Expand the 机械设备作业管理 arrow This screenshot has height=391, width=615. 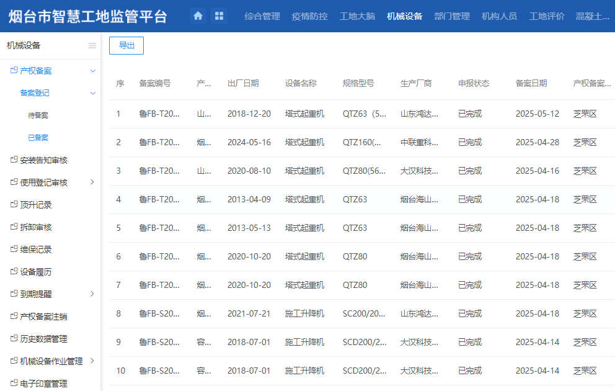tap(92, 361)
